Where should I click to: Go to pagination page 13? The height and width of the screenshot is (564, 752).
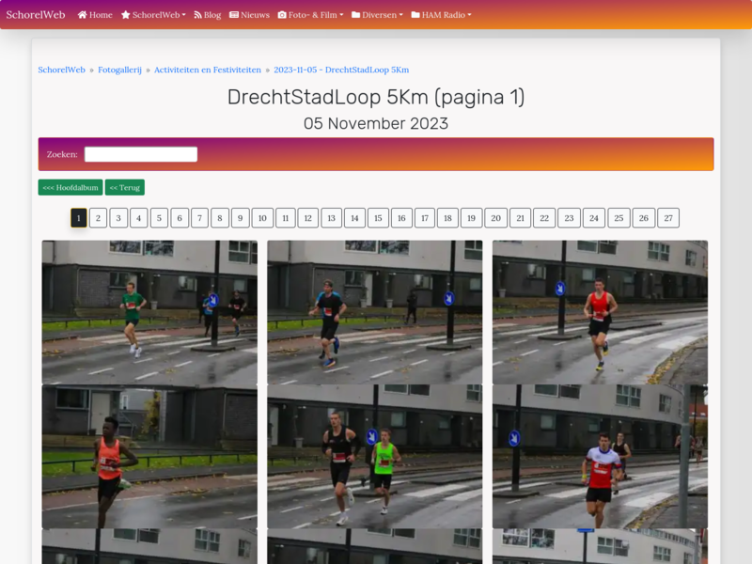[332, 218]
